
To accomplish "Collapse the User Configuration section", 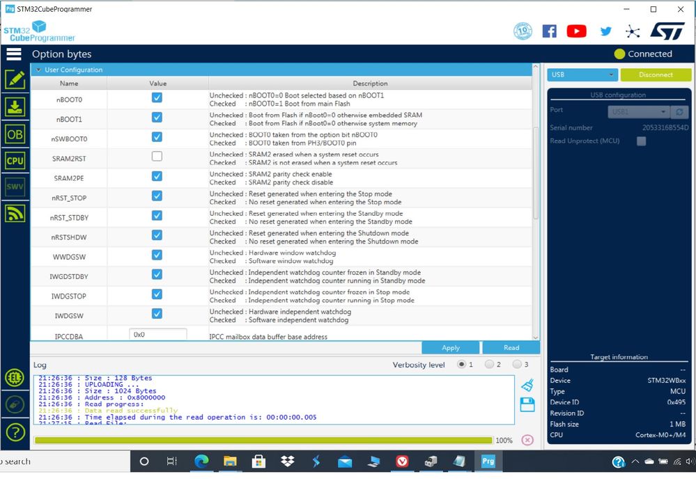I will (x=38, y=70).
